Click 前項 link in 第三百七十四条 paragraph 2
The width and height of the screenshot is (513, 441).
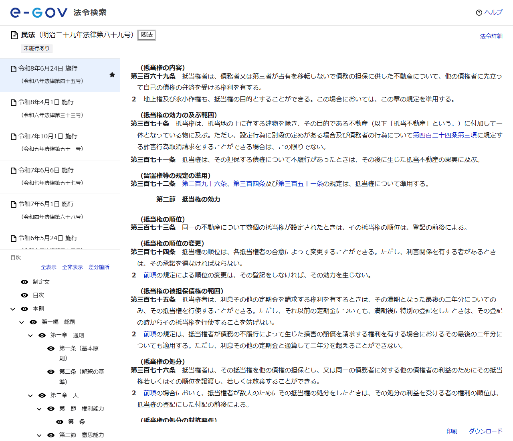pos(150,275)
